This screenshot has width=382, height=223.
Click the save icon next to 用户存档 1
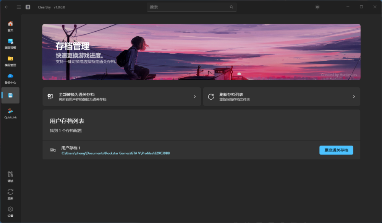(53, 150)
